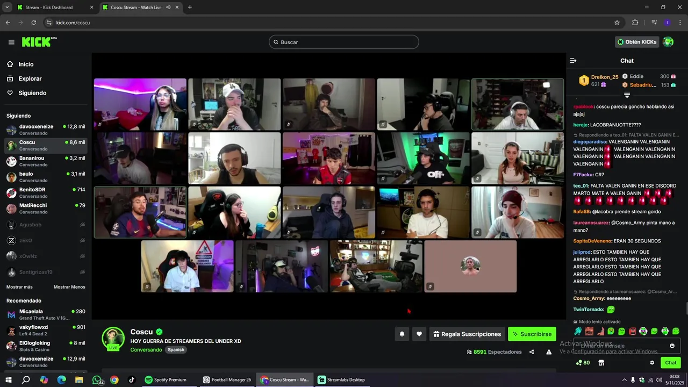Collapse the chat panel arrow icon

pos(573,61)
